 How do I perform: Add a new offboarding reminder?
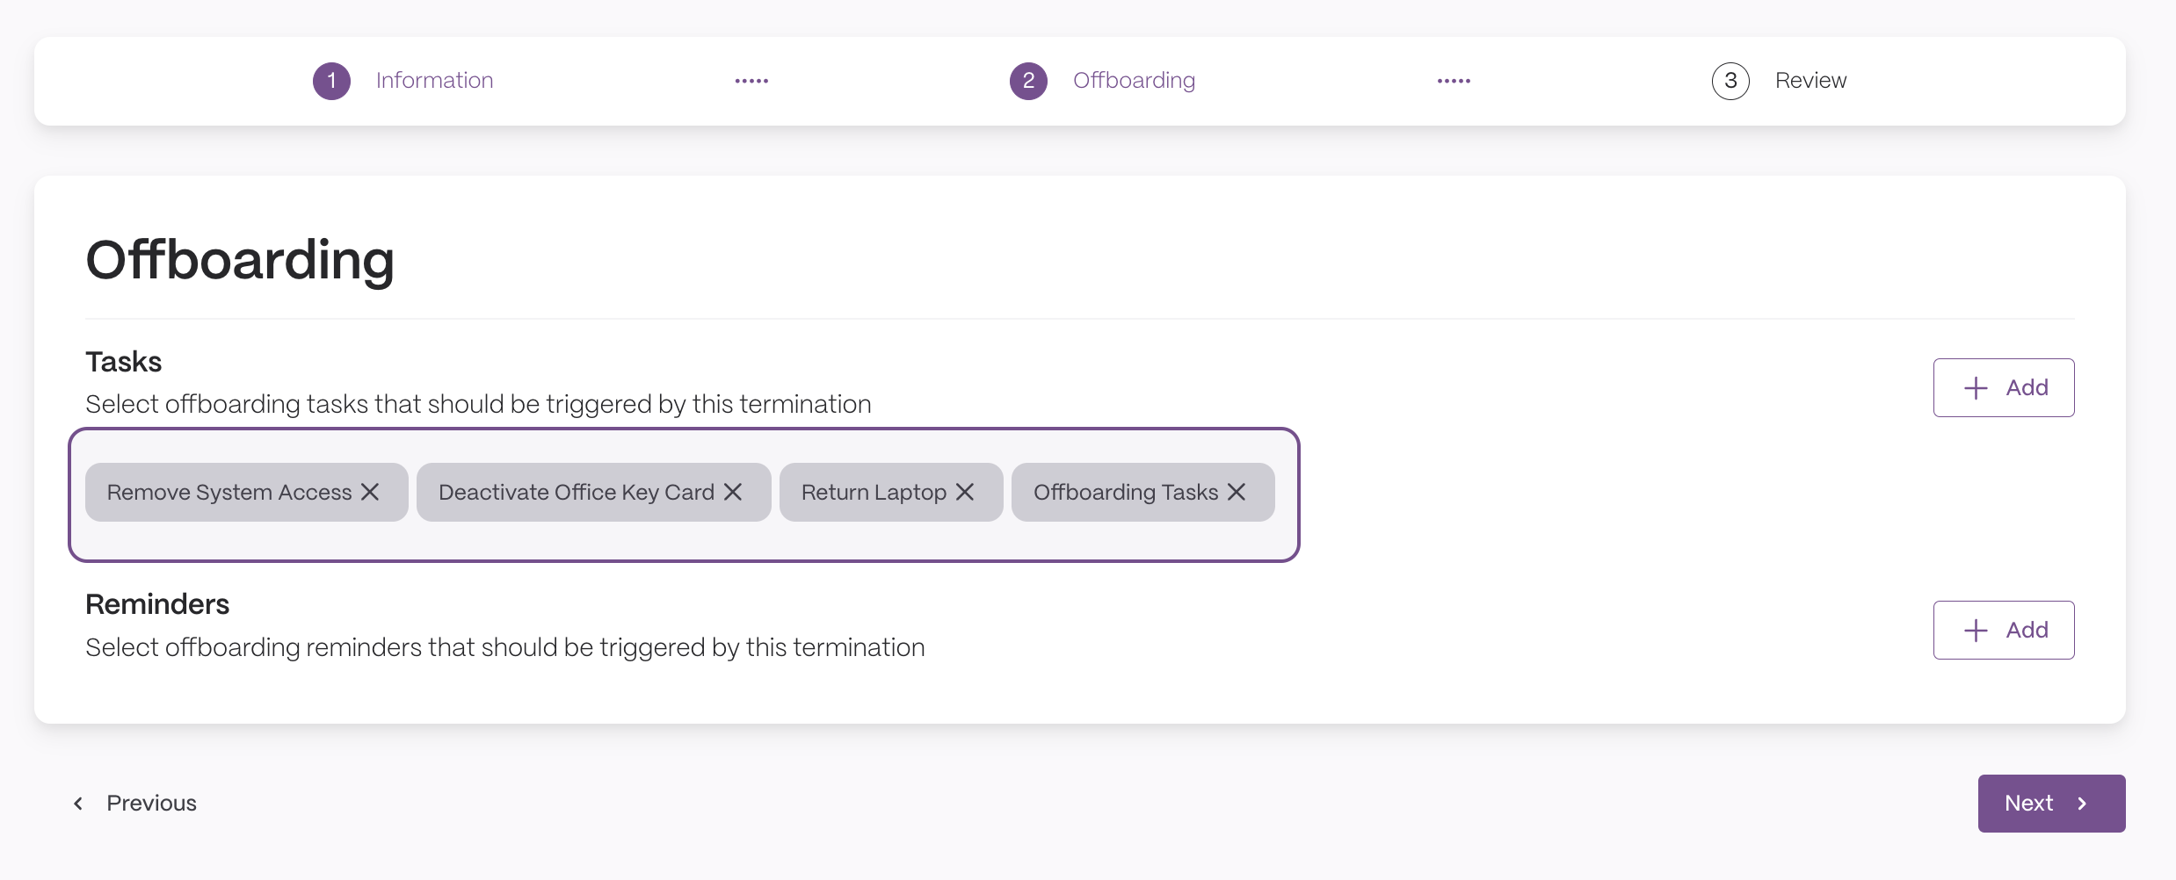point(2004,630)
